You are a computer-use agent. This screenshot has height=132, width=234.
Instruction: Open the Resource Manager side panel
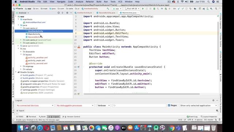coord(13,35)
